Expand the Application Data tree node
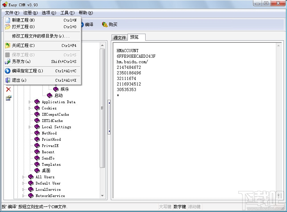Image resolution: width=287 pixels, height=212 pixels. (x=29, y=102)
